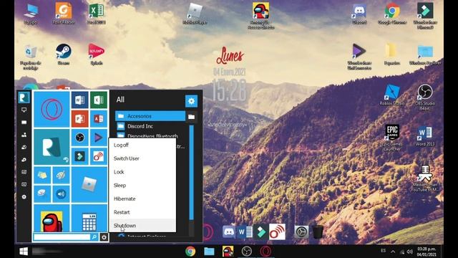
Task: Click the taskbar clock showing 03:28 p.m.
Action: (x=427, y=252)
